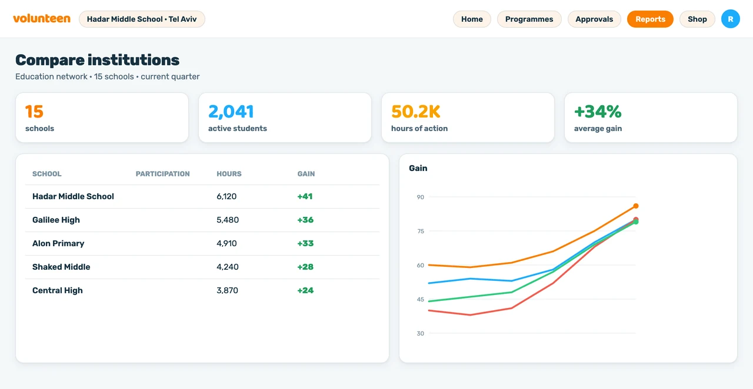Click the 5,480 hours cell
Viewport: 753px width, 389px height.
[228, 220]
